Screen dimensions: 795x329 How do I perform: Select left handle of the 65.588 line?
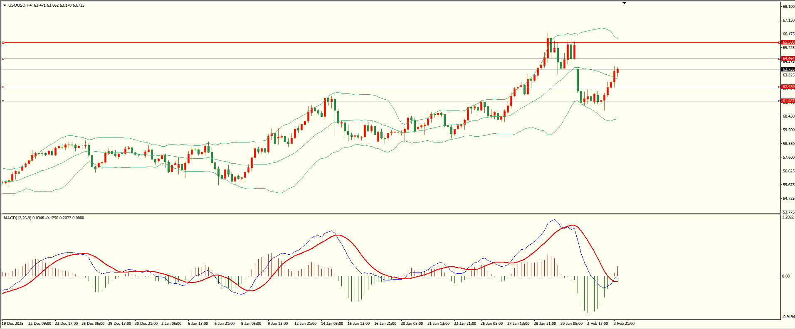[3, 42]
